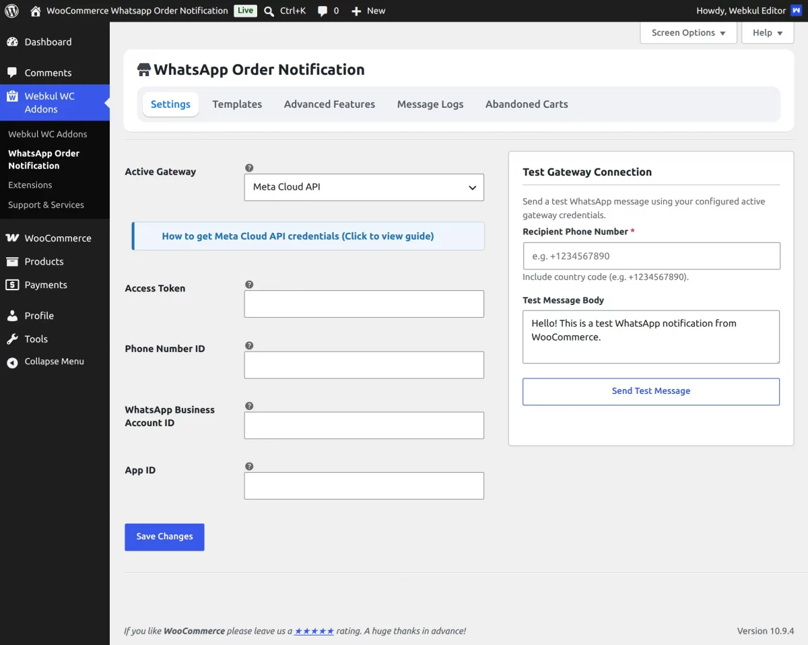
Task: Expand the Help panel
Action: [x=768, y=33]
